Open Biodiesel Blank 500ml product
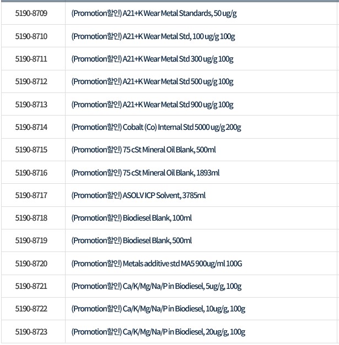The height and width of the screenshot is (345, 339). [x=132, y=240]
